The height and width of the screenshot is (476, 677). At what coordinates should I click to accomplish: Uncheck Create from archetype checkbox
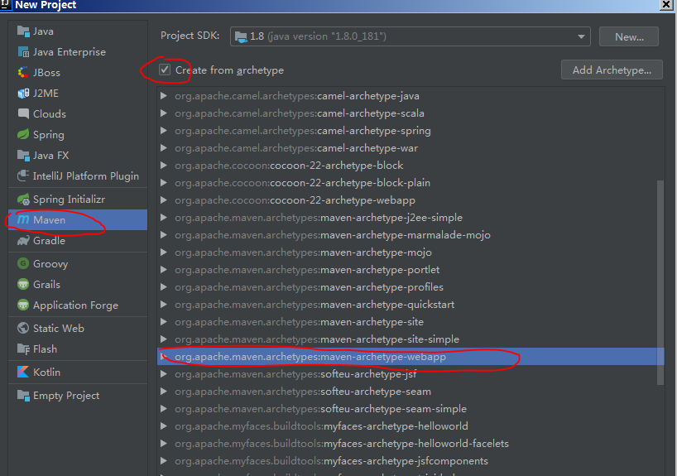[x=165, y=70]
